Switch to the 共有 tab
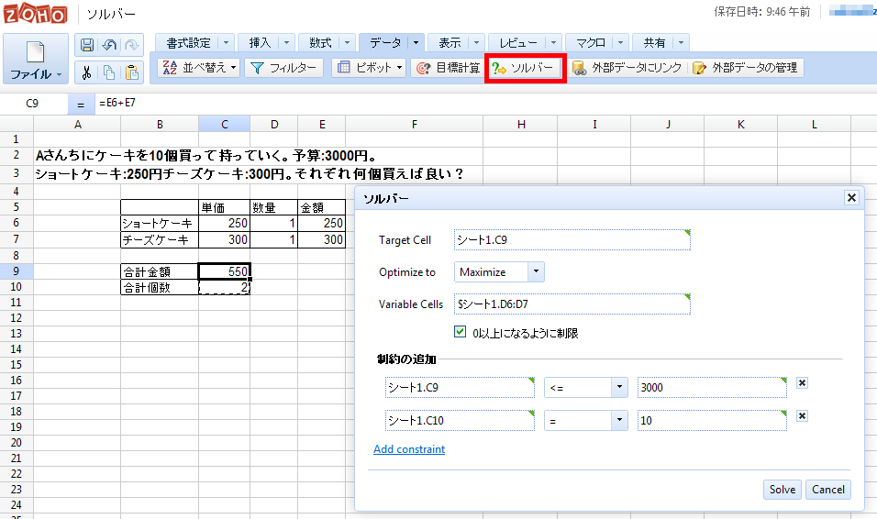 click(x=654, y=42)
